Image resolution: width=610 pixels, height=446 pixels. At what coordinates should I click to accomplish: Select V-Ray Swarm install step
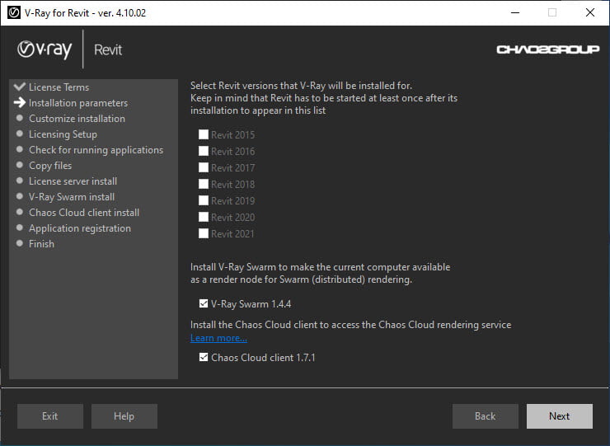pos(72,197)
